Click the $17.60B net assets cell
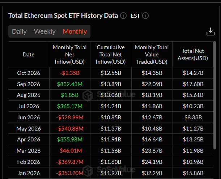 tap(193, 84)
